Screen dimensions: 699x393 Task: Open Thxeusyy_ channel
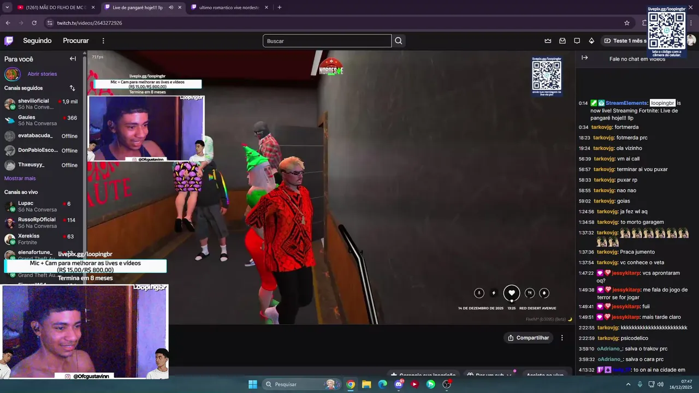click(x=41, y=165)
